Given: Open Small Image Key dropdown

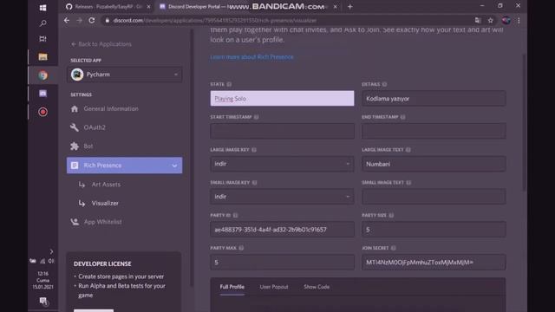Looking at the screenshot, I should tap(282, 197).
